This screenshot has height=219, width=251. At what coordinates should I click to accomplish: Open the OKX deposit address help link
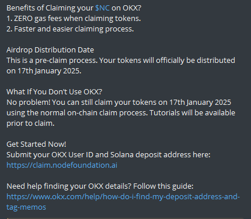coord(123,197)
